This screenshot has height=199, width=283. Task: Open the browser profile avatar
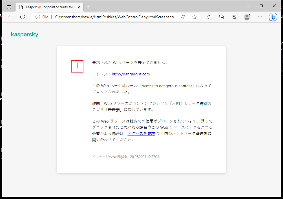click(x=247, y=17)
